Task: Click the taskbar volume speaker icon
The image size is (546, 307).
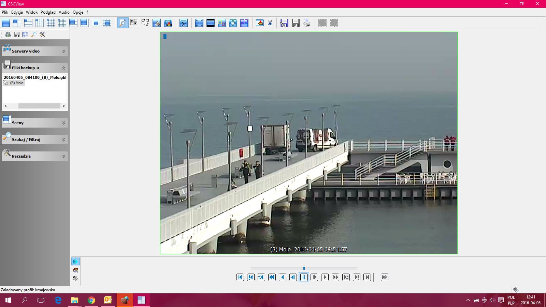Action: pyautogui.click(x=492, y=300)
